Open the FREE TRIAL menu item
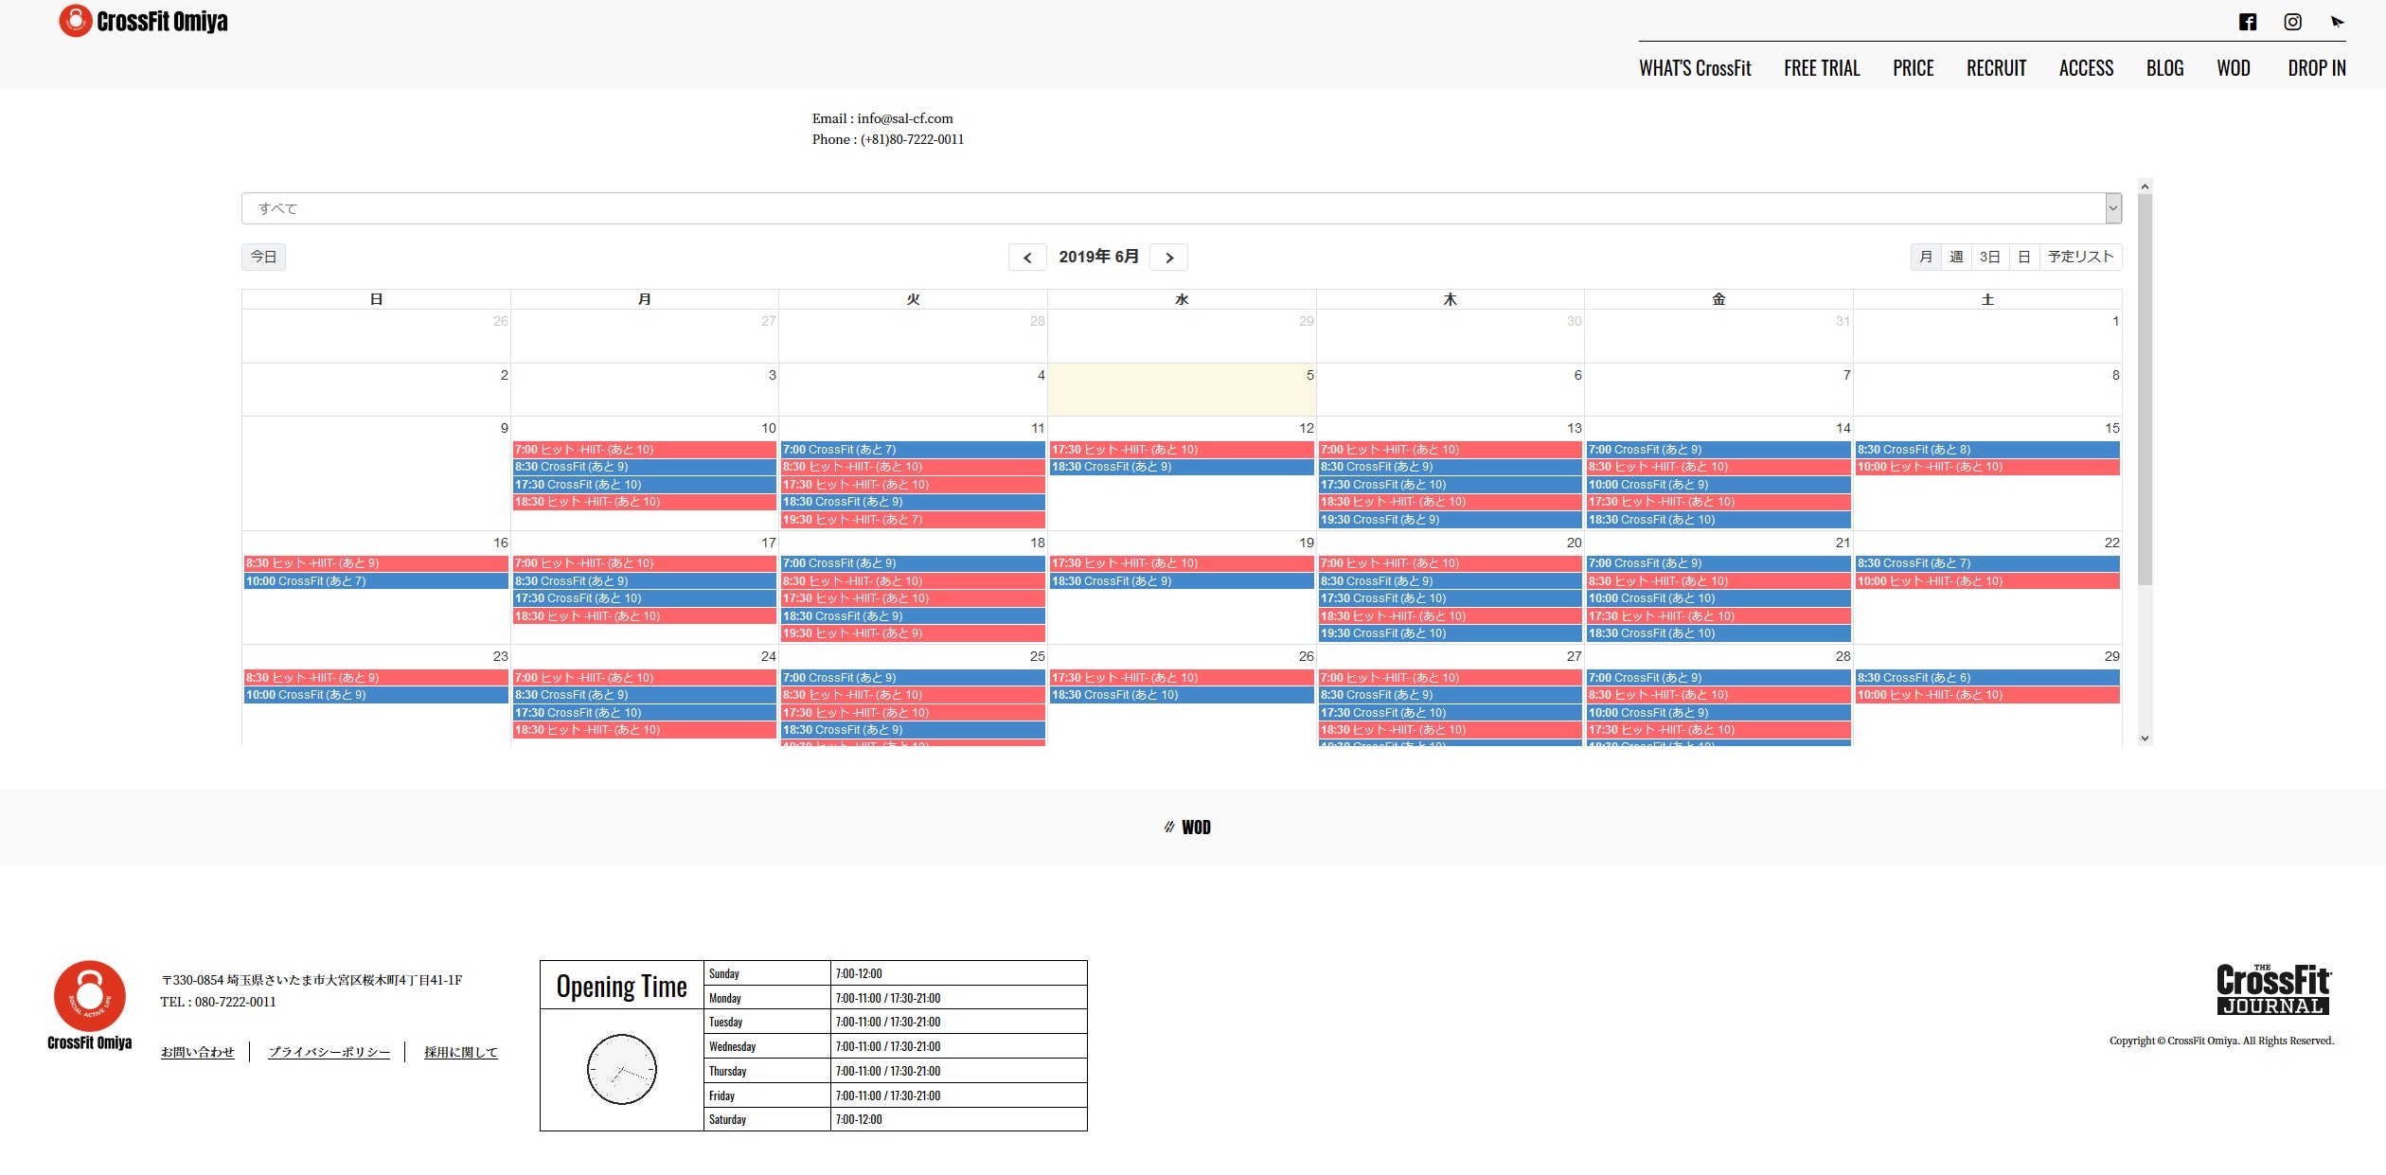This screenshot has height=1175, width=2386. pos(1822,68)
